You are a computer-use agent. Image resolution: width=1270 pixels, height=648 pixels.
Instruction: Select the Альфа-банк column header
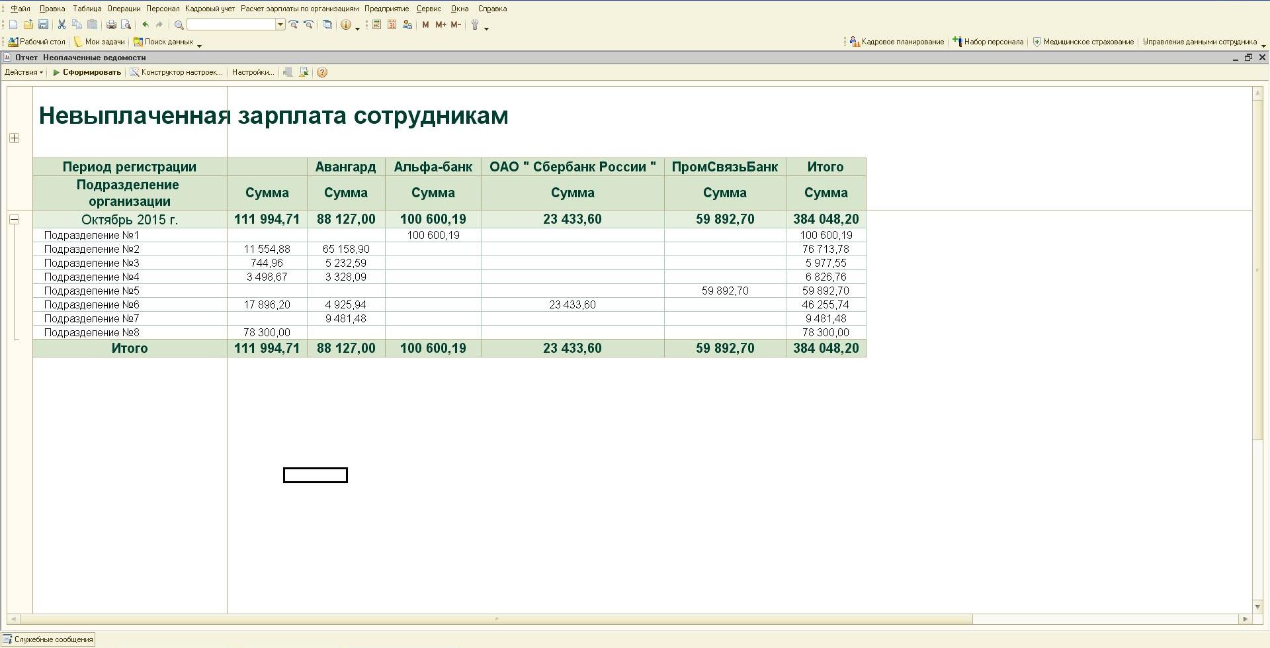pyautogui.click(x=433, y=167)
